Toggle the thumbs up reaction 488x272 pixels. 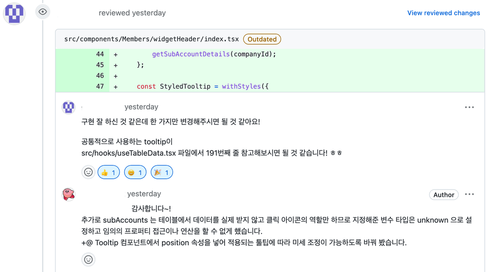tap(108, 172)
